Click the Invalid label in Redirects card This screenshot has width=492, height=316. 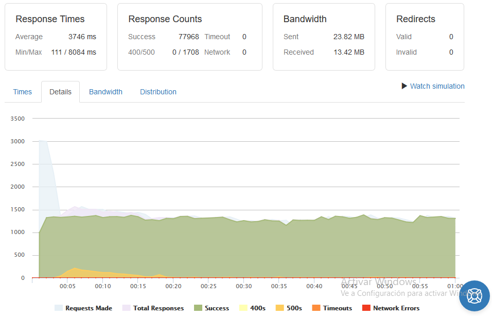(x=407, y=52)
